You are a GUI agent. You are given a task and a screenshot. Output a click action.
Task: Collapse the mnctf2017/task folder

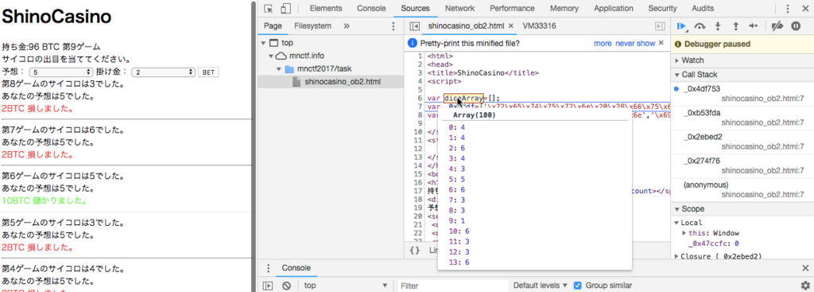click(278, 68)
